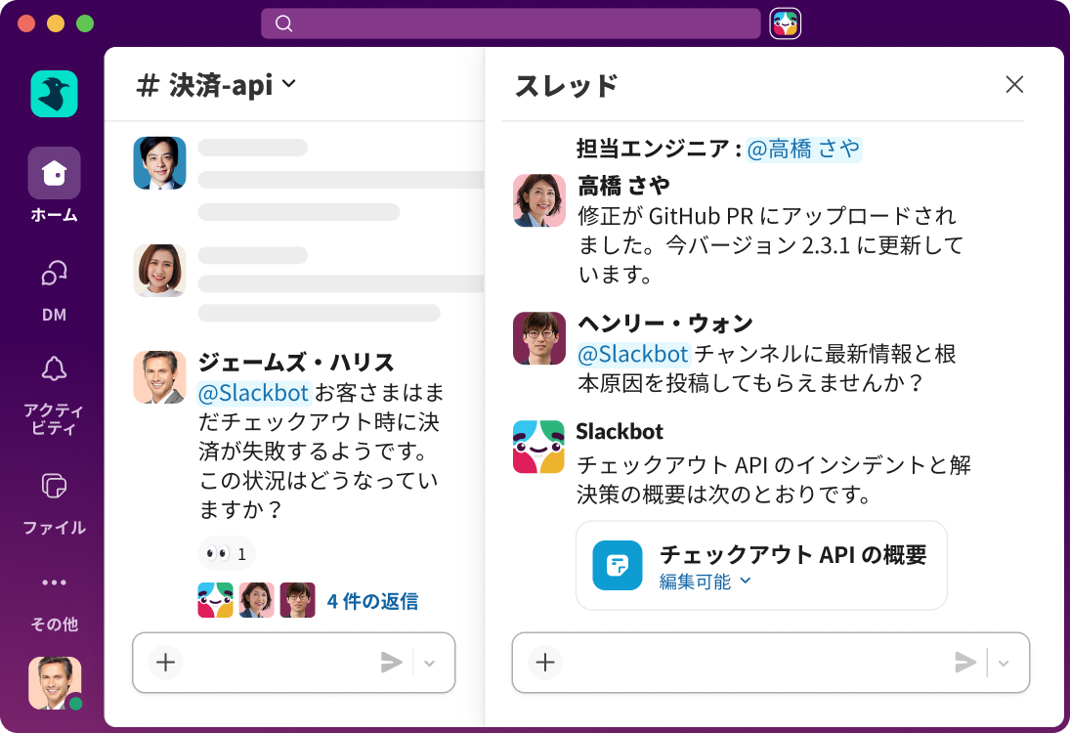Click the search magnifier icon

click(284, 23)
